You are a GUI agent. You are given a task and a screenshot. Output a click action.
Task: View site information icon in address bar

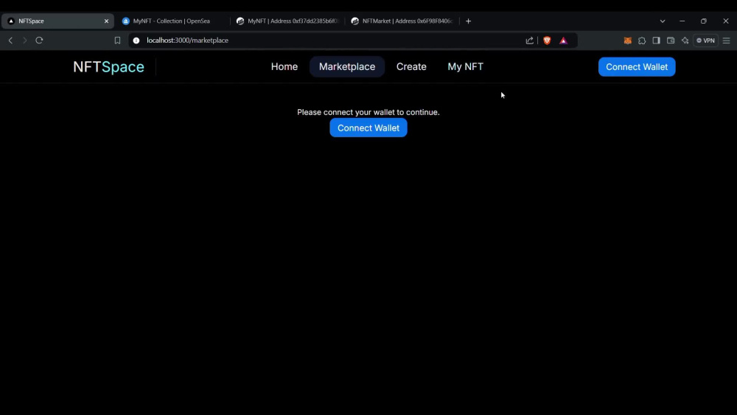pyautogui.click(x=136, y=41)
